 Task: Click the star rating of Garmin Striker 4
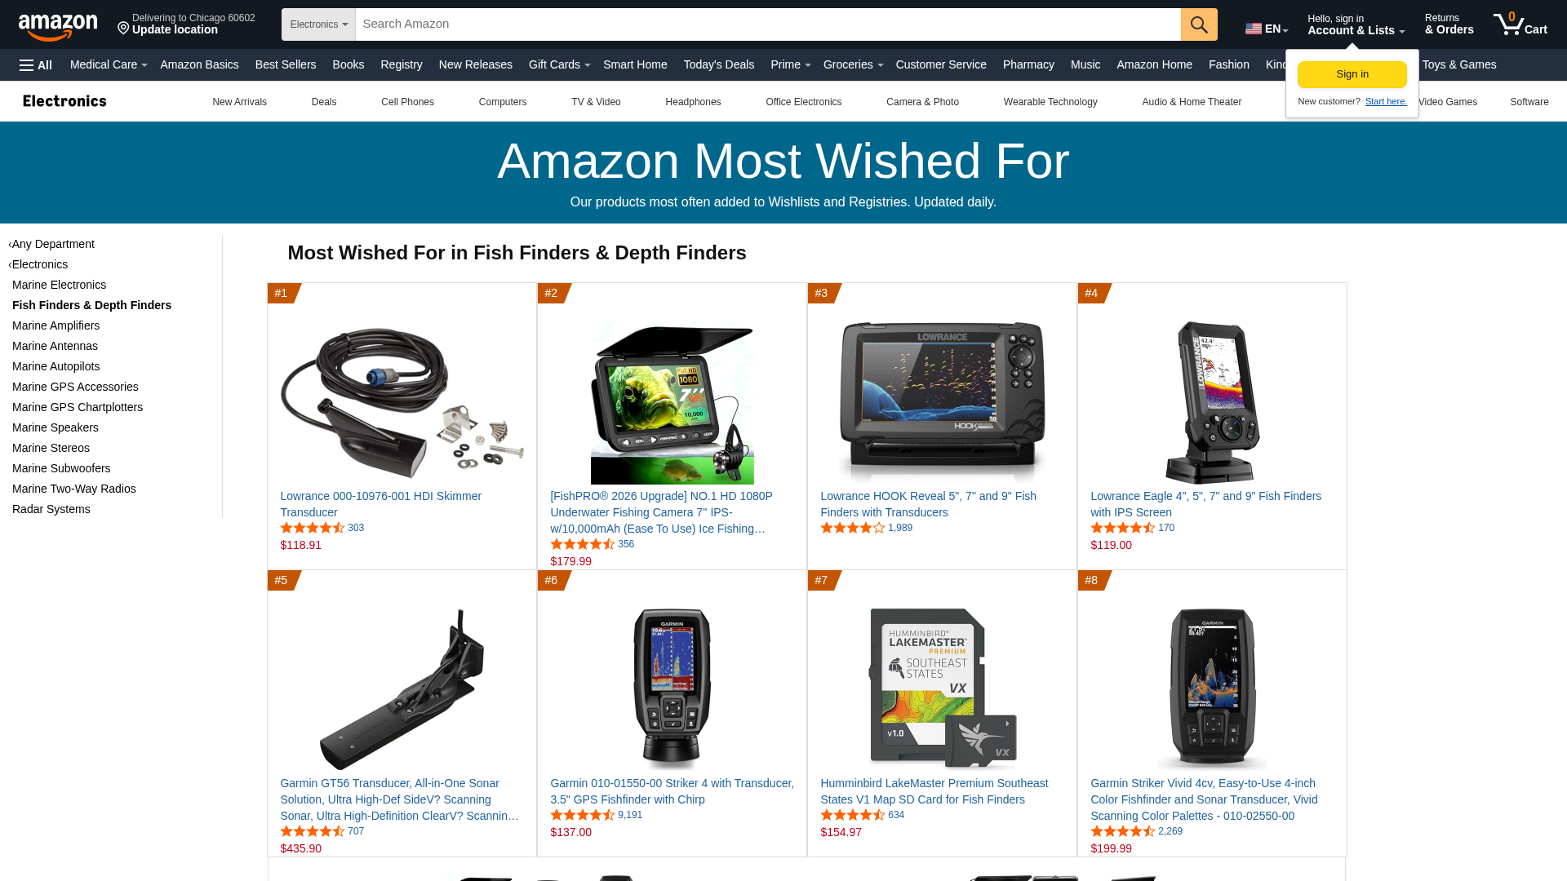583,815
